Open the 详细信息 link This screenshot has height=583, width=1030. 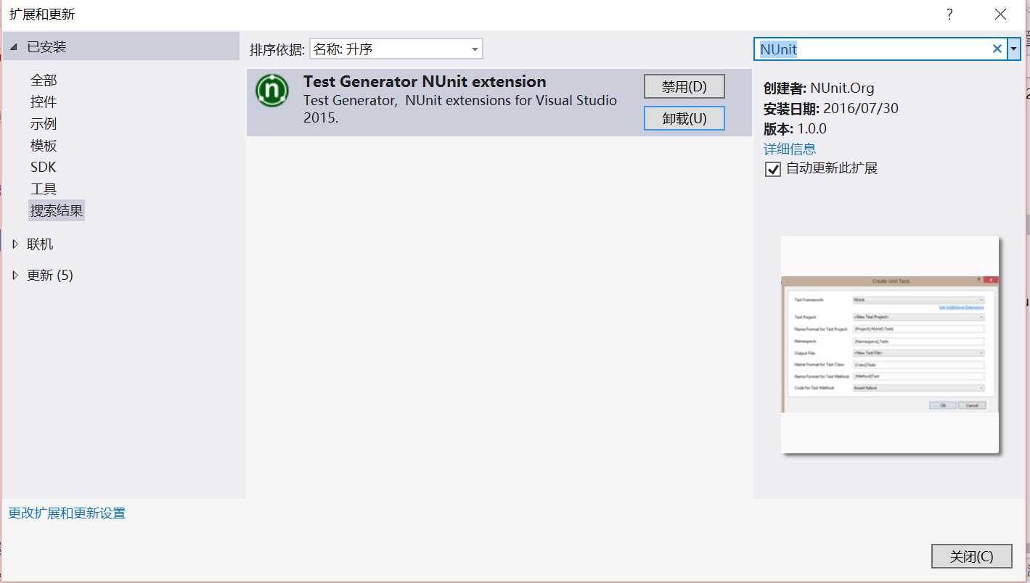pyautogui.click(x=790, y=149)
